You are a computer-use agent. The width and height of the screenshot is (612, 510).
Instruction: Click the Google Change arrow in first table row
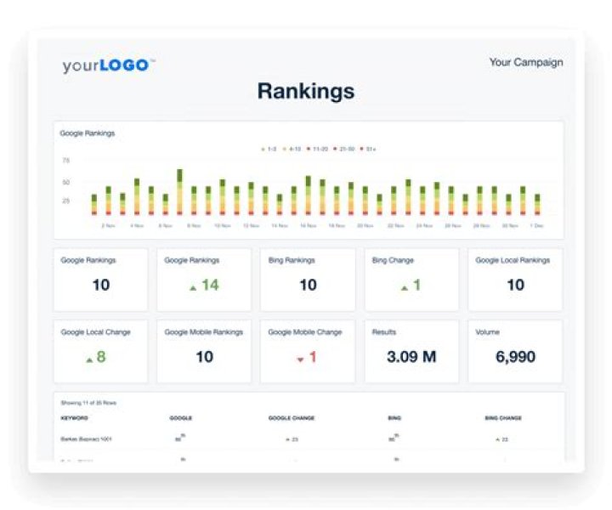tap(288, 439)
